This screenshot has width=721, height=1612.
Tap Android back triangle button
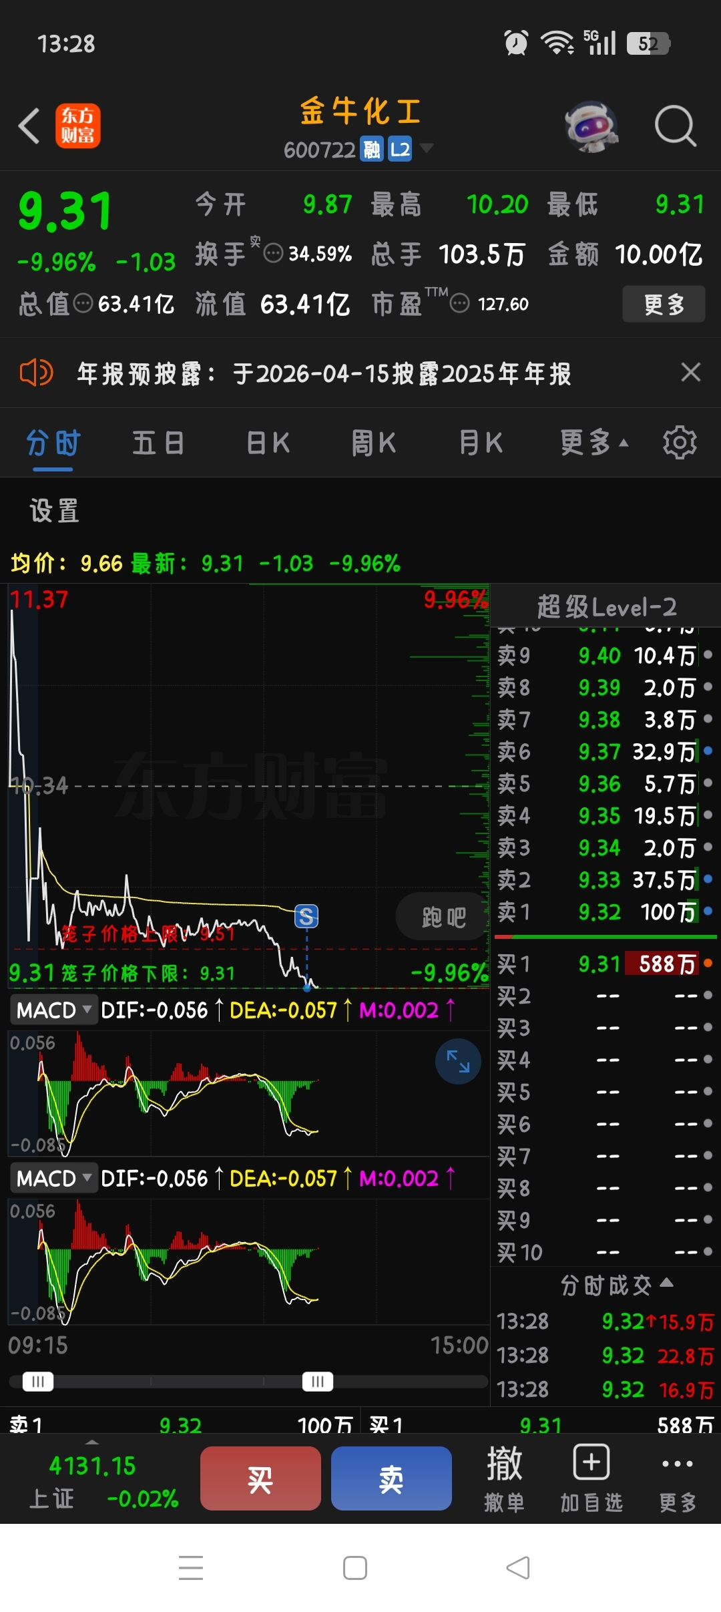coord(519,1567)
